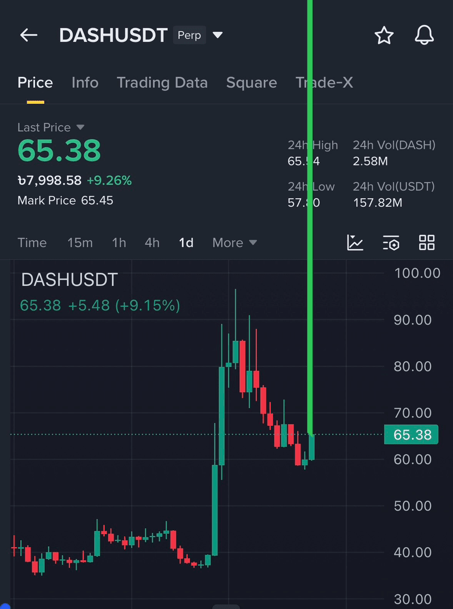Viewport: 453px width, 609px height.
Task: Open the Last Price type dropdown
Action: pyautogui.click(x=80, y=127)
